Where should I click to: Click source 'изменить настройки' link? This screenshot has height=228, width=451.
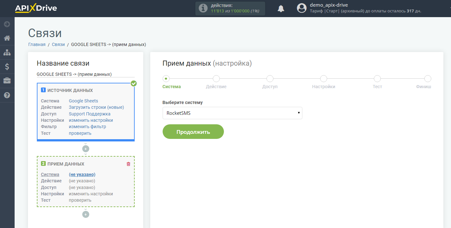(x=91, y=120)
